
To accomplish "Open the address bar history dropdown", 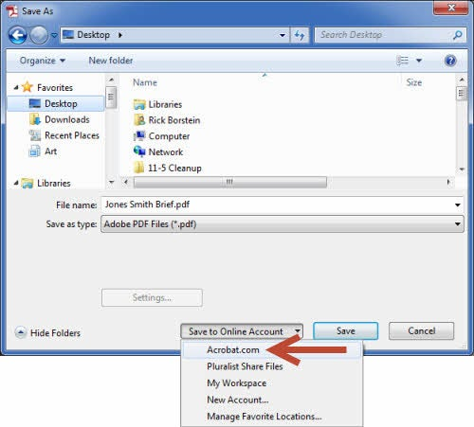I will click(283, 35).
